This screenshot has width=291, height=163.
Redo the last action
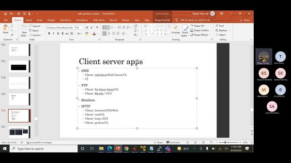click(x=19, y=14)
